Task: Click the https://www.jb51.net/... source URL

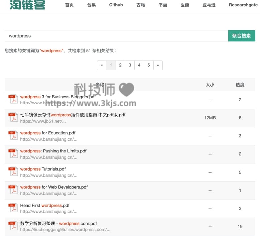Action: coord(43,121)
